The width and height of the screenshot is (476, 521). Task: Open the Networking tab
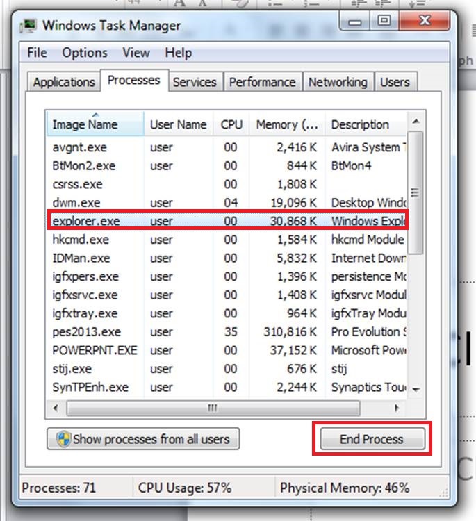click(338, 82)
